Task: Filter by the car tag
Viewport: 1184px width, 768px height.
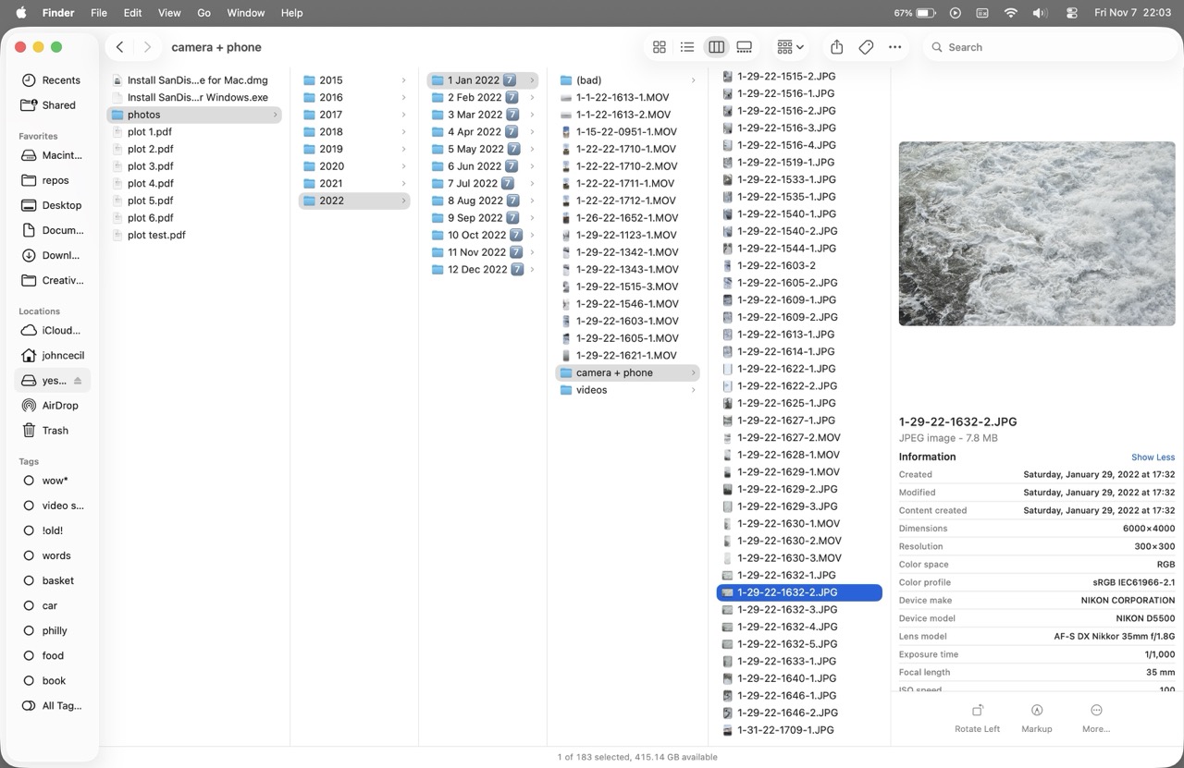Action: coord(52,605)
